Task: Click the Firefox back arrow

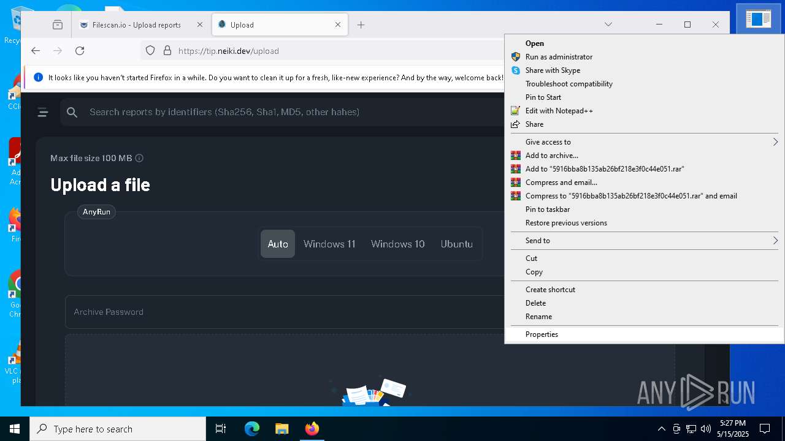Action: (36, 51)
